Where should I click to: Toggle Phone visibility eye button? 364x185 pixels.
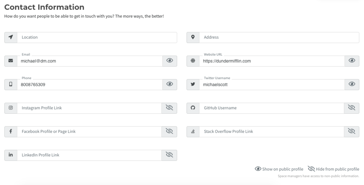pos(170,84)
